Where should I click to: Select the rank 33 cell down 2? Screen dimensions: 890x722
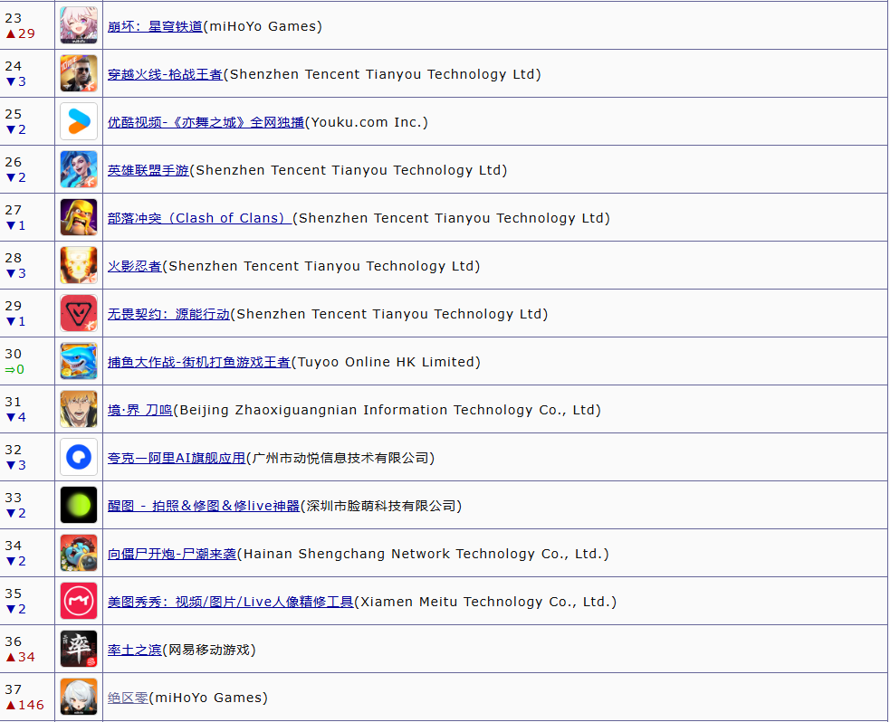tap(27, 505)
